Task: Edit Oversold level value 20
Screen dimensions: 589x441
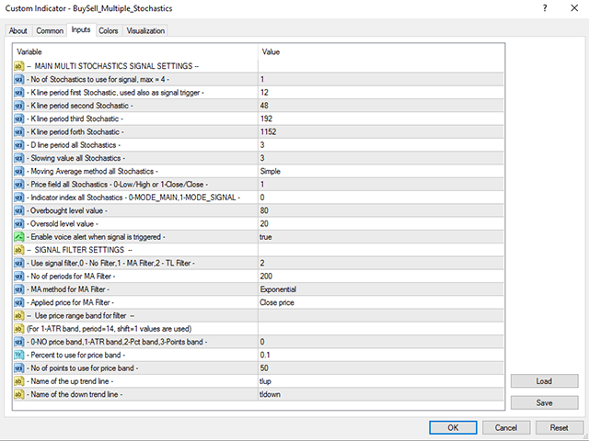Action: click(x=381, y=224)
